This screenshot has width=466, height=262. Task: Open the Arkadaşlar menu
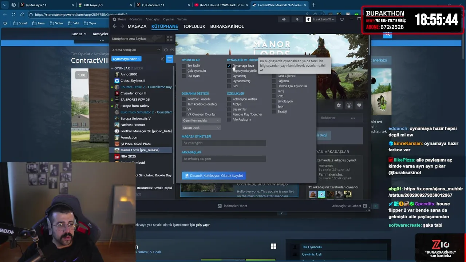(x=153, y=19)
